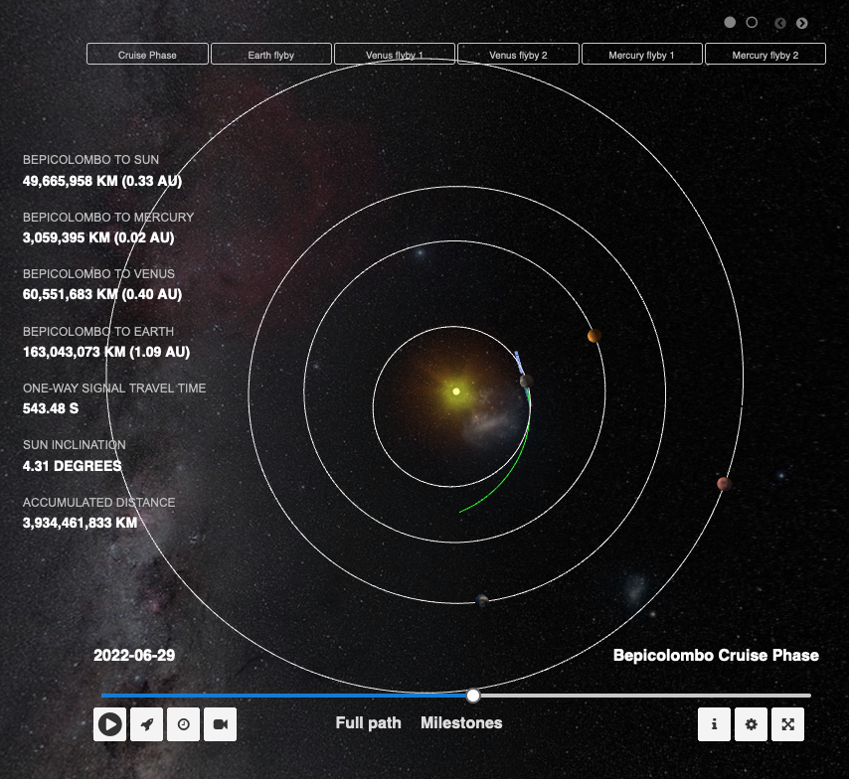The height and width of the screenshot is (779, 849).
Task: Go to previous slide arrow
Action: pyautogui.click(x=780, y=23)
